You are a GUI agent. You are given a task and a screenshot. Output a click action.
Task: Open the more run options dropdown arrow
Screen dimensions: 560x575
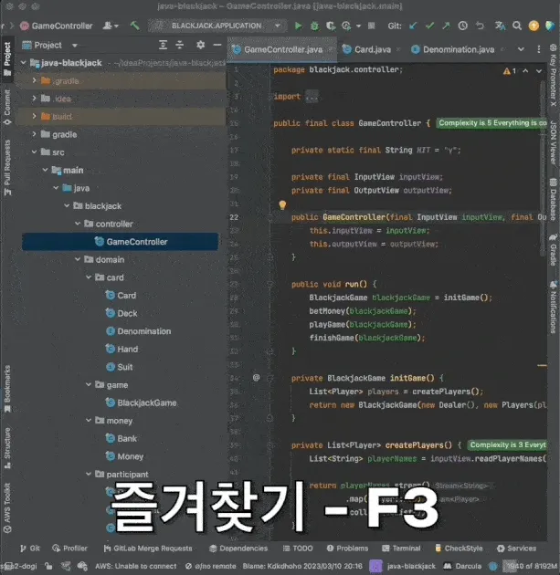tap(358, 26)
